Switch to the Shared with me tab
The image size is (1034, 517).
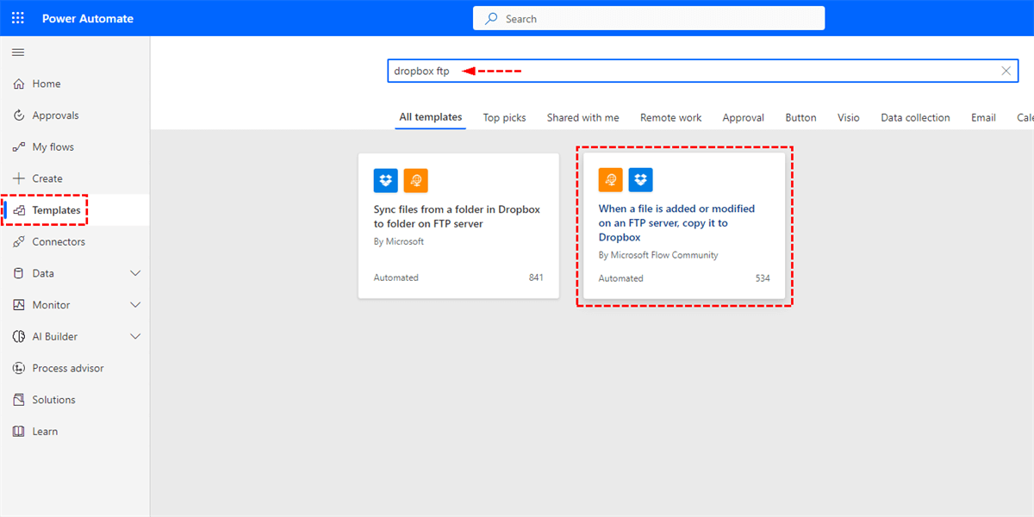pos(583,118)
